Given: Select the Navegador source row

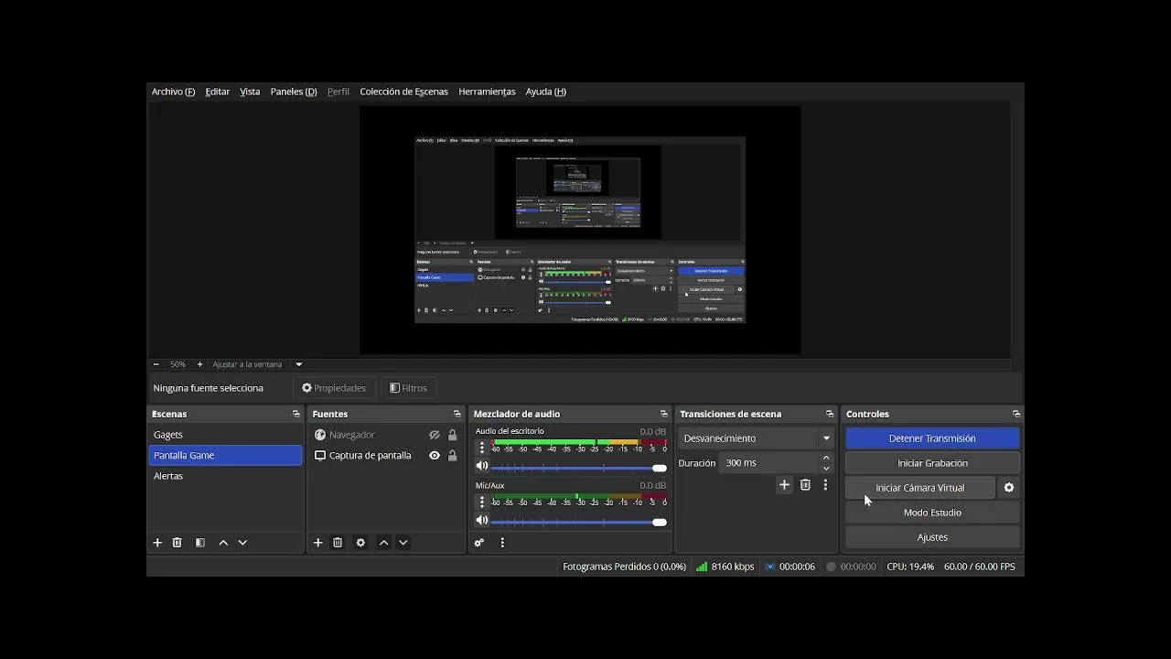Looking at the screenshot, I should click(x=385, y=435).
